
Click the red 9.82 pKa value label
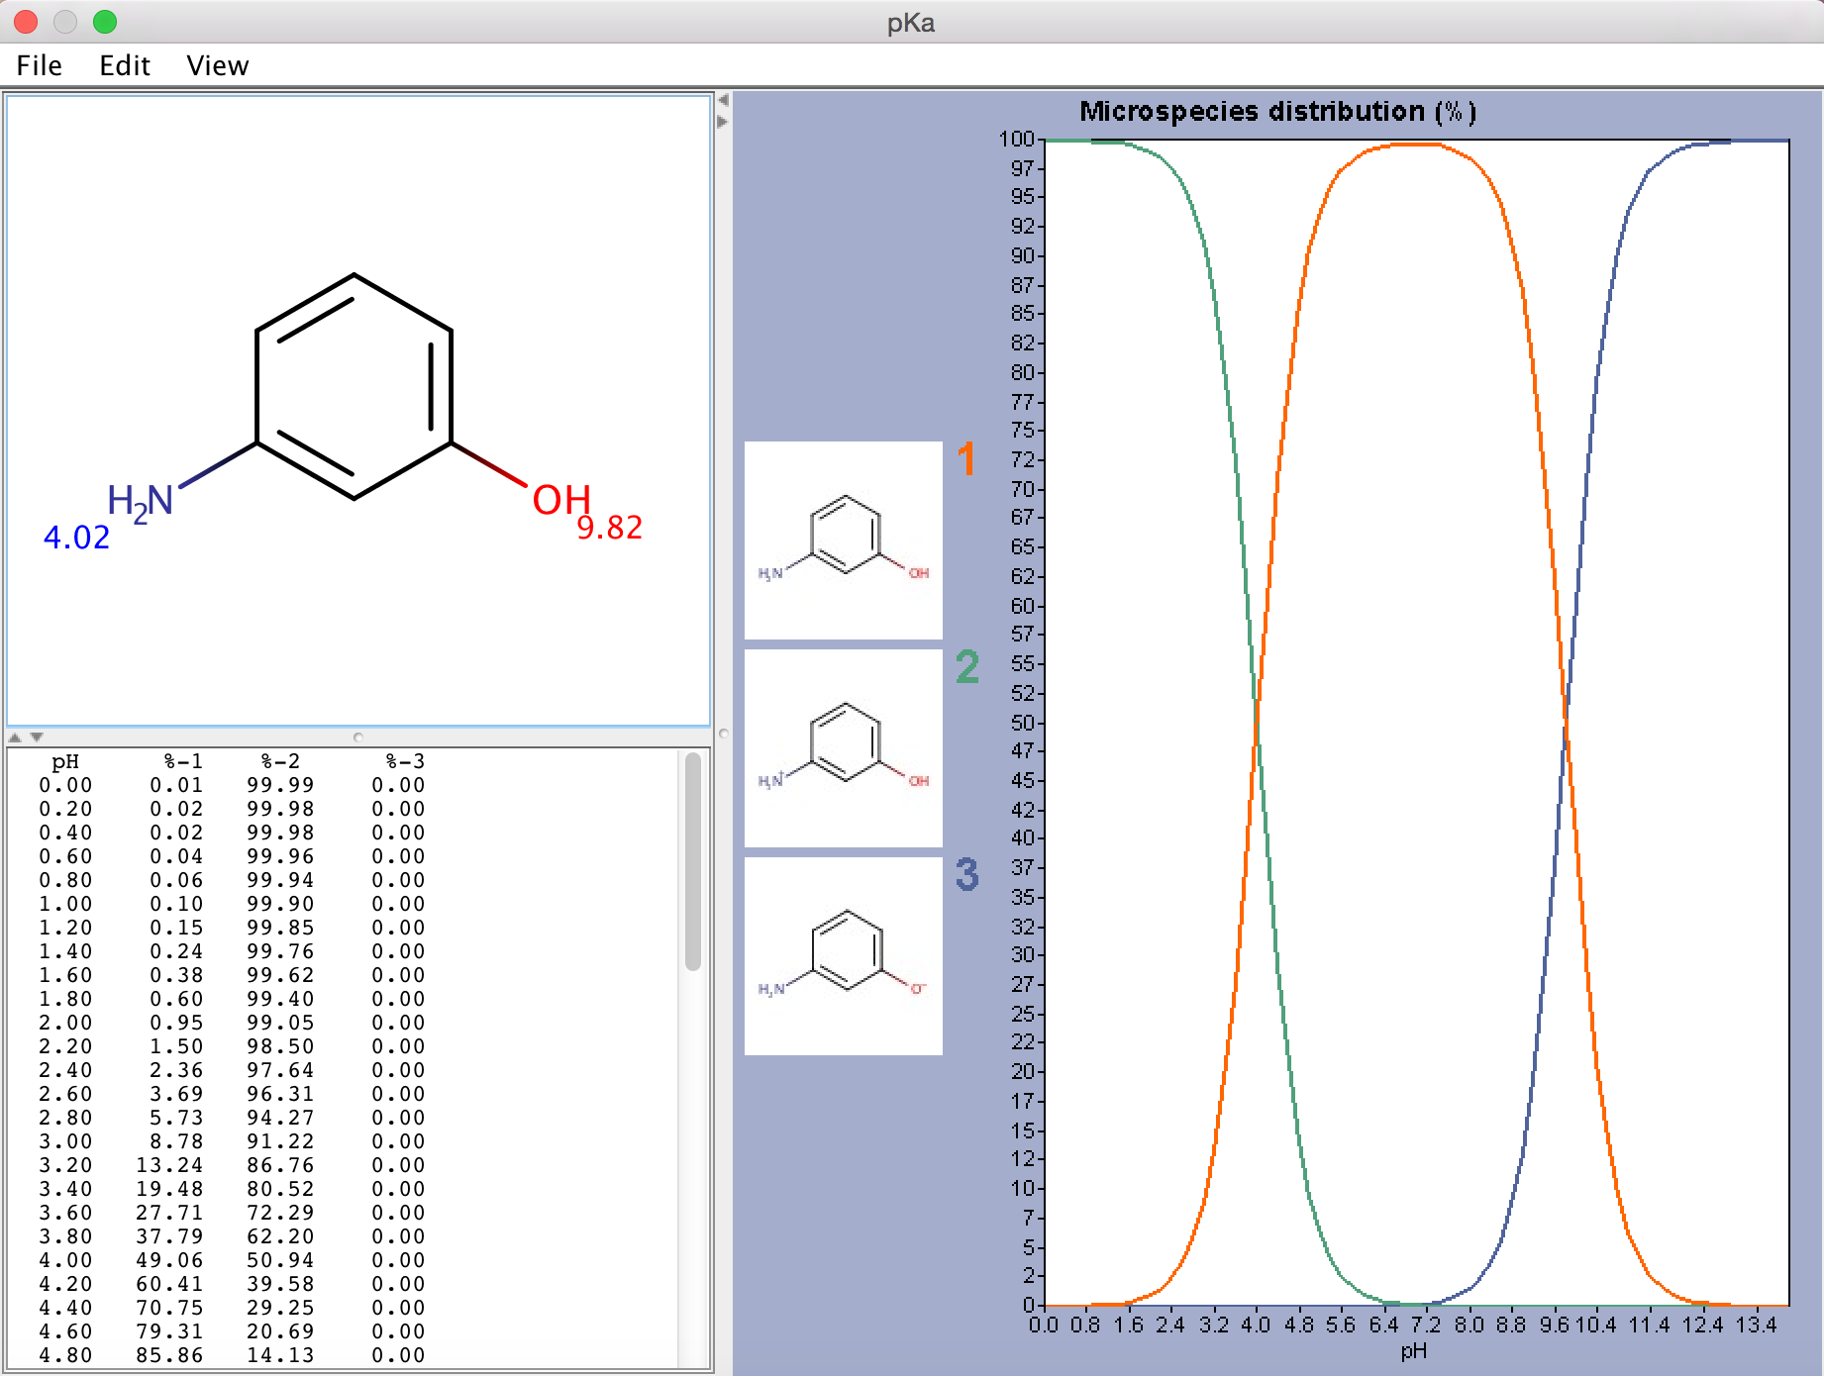[609, 528]
